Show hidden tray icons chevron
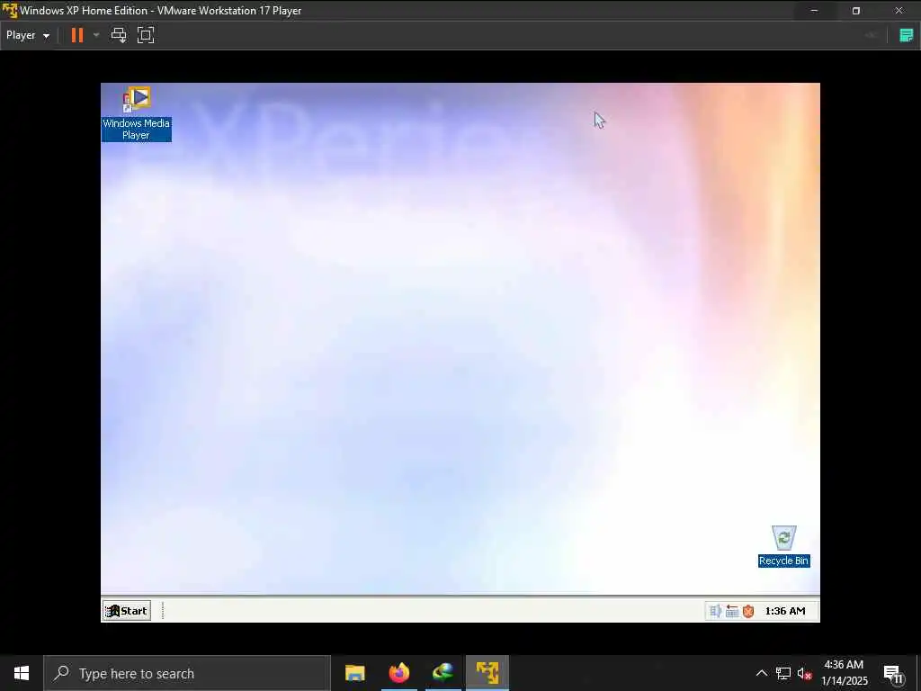The height and width of the screenshot is (691, 921). coord(761,673)
